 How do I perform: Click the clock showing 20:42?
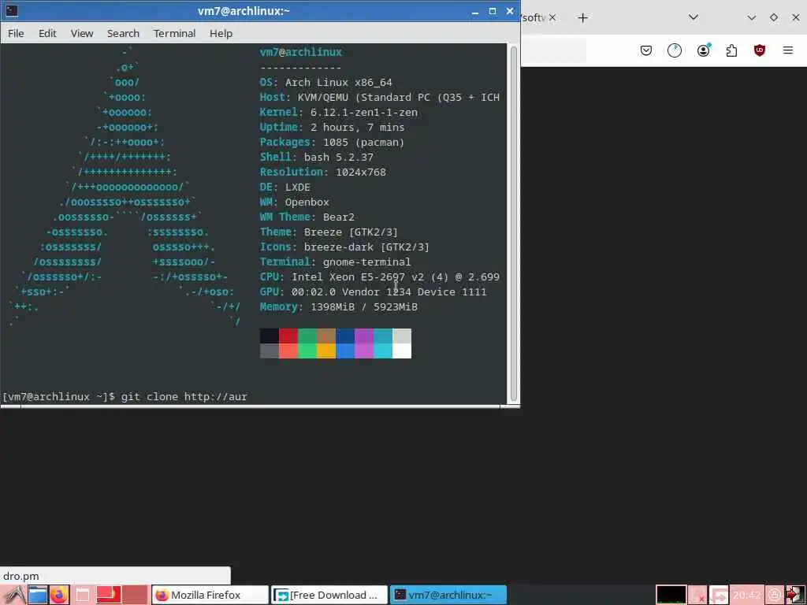tap(747, 595)
